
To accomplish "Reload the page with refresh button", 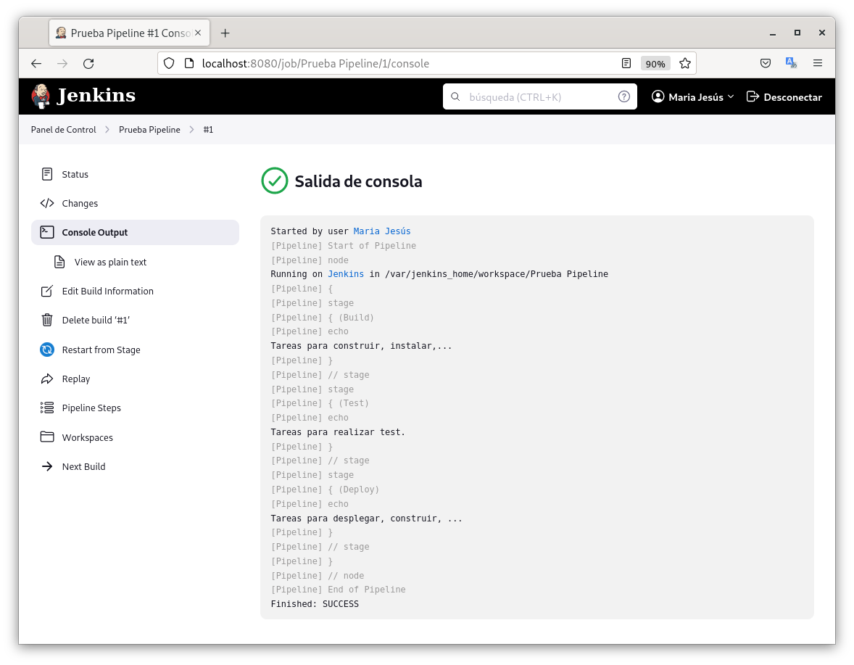I will point(88,64).
